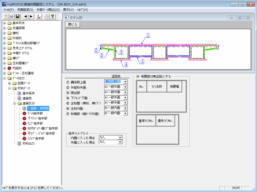Screen dimensions: 257x192
Task: Open the 初期設定(I) menu
Action: pyautogui.click(x=25, y=10)
